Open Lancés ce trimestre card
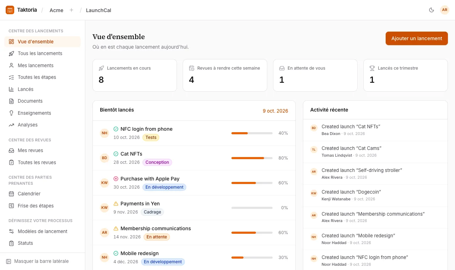 406,75
